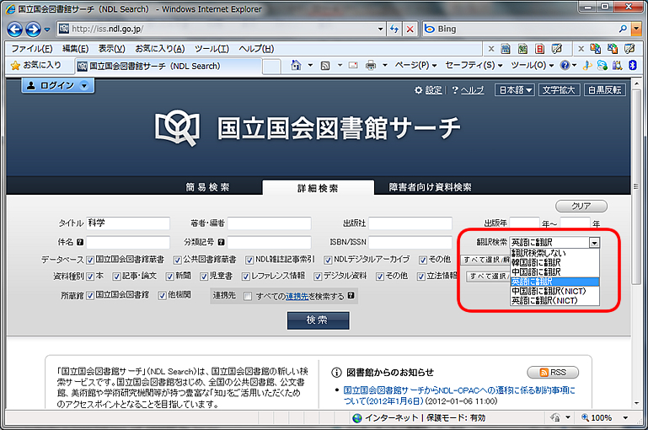Switch to the 簡易検索 tab
The height and width of the screenshot is (430, 648).
[207, 187]
